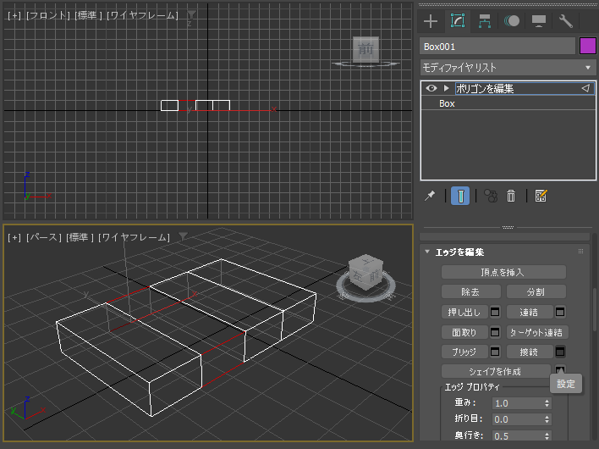Image resolution: width=599 pixels, height=449 pixels.
Task: Remove modifier with the trash icon
Action: 511,196
